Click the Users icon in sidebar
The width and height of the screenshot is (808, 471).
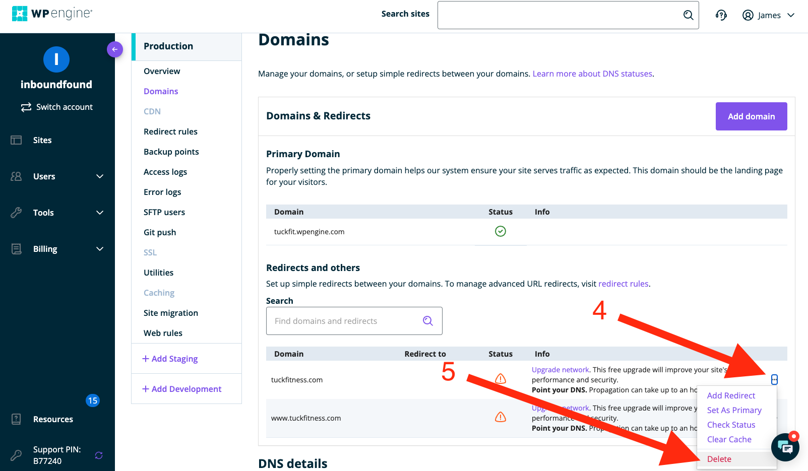(16, 176)
